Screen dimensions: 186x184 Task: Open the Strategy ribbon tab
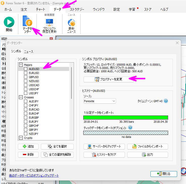point(77,9)
